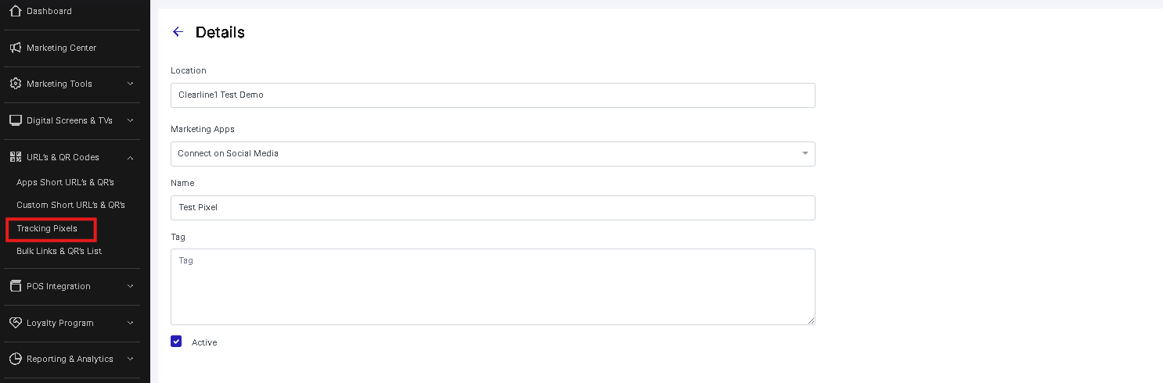Go back using the Details arrow

click(178, 32)
